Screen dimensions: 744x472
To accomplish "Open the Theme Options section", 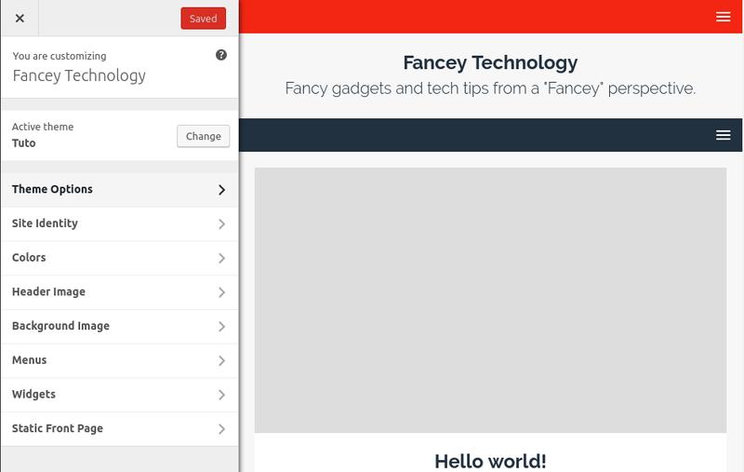I will pyautogui.click(x=120, y=190).
